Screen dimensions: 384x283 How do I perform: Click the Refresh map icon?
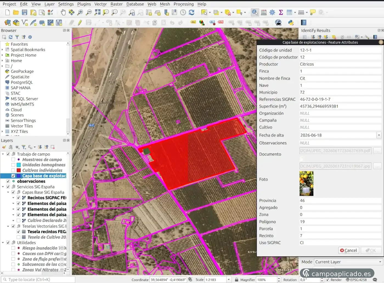(191, 12)
